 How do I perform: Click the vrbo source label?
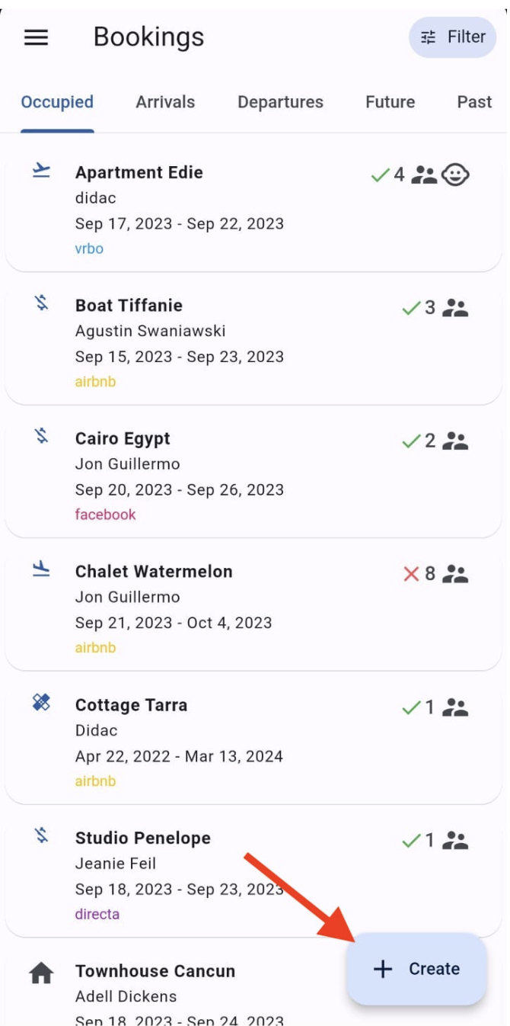[x=89, y=248]
